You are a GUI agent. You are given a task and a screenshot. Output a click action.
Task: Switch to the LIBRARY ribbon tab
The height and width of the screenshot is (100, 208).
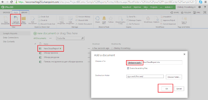pos(24,12)
